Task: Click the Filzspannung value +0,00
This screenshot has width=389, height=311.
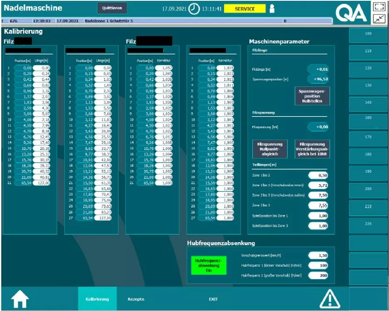Action: coord(318,126)
